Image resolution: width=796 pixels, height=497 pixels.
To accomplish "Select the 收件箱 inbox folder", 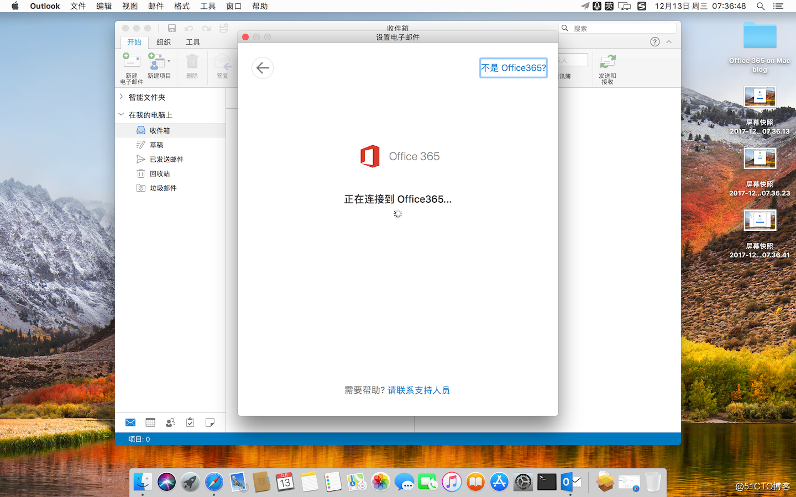I will coord(170,130).
